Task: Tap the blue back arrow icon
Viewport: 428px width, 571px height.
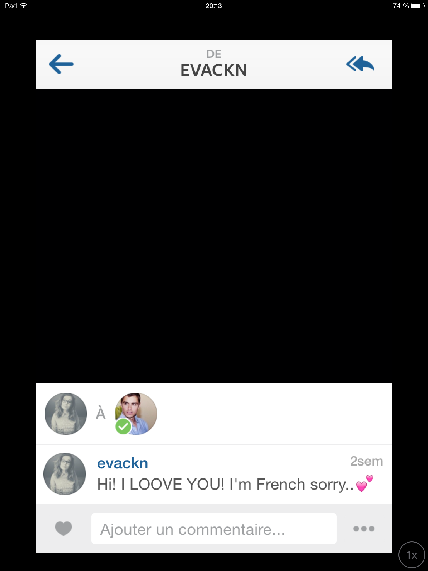Action: (x=61, y=64)
